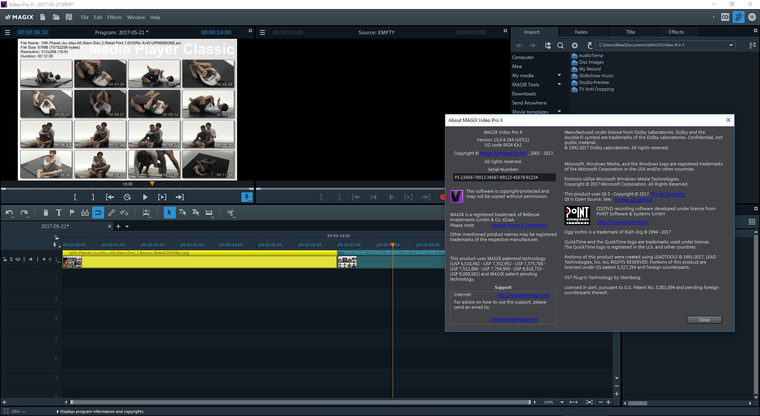Open the File menu
Screen dimensions: 760x416
click(85, 17)
